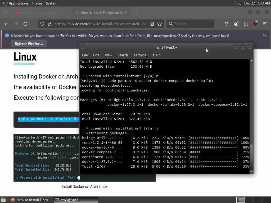
Task: Click the uBlock Origin extension icon
Action: coord(255,24)
